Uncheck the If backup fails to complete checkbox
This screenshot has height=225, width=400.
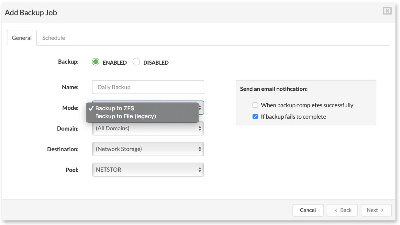tap(255, 117)
